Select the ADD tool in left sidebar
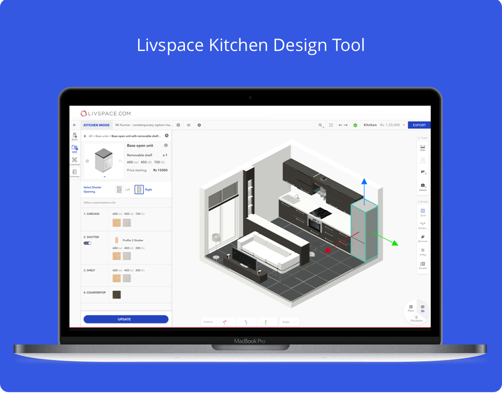 (x=75, y=149)
